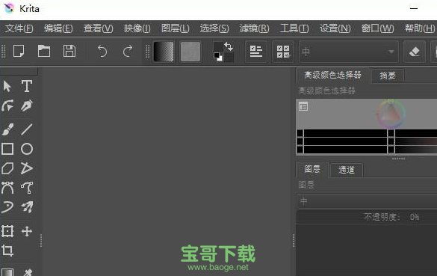Select the Crop tool

(7, 251)
